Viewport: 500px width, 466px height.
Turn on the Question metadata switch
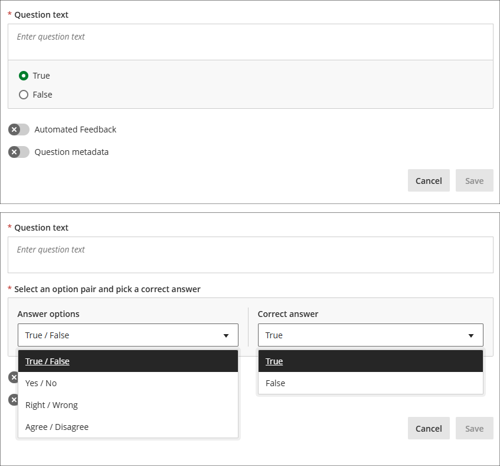(x=19, y=152)
